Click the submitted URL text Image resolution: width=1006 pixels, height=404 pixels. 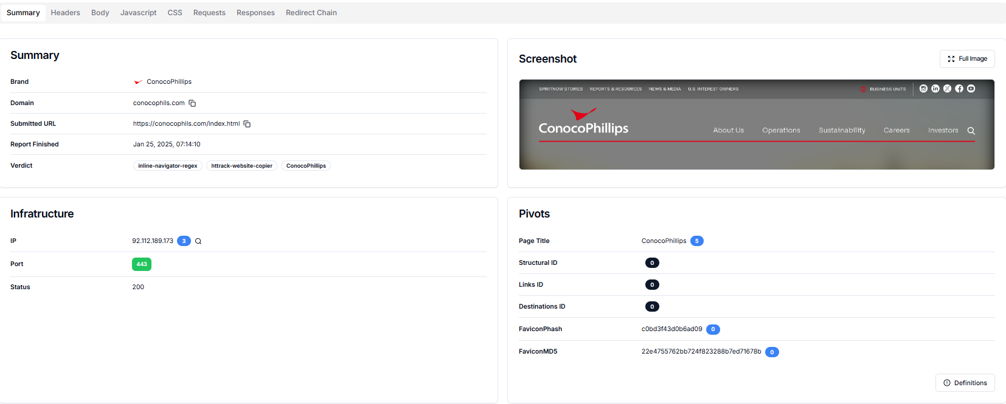coord(186,124)
